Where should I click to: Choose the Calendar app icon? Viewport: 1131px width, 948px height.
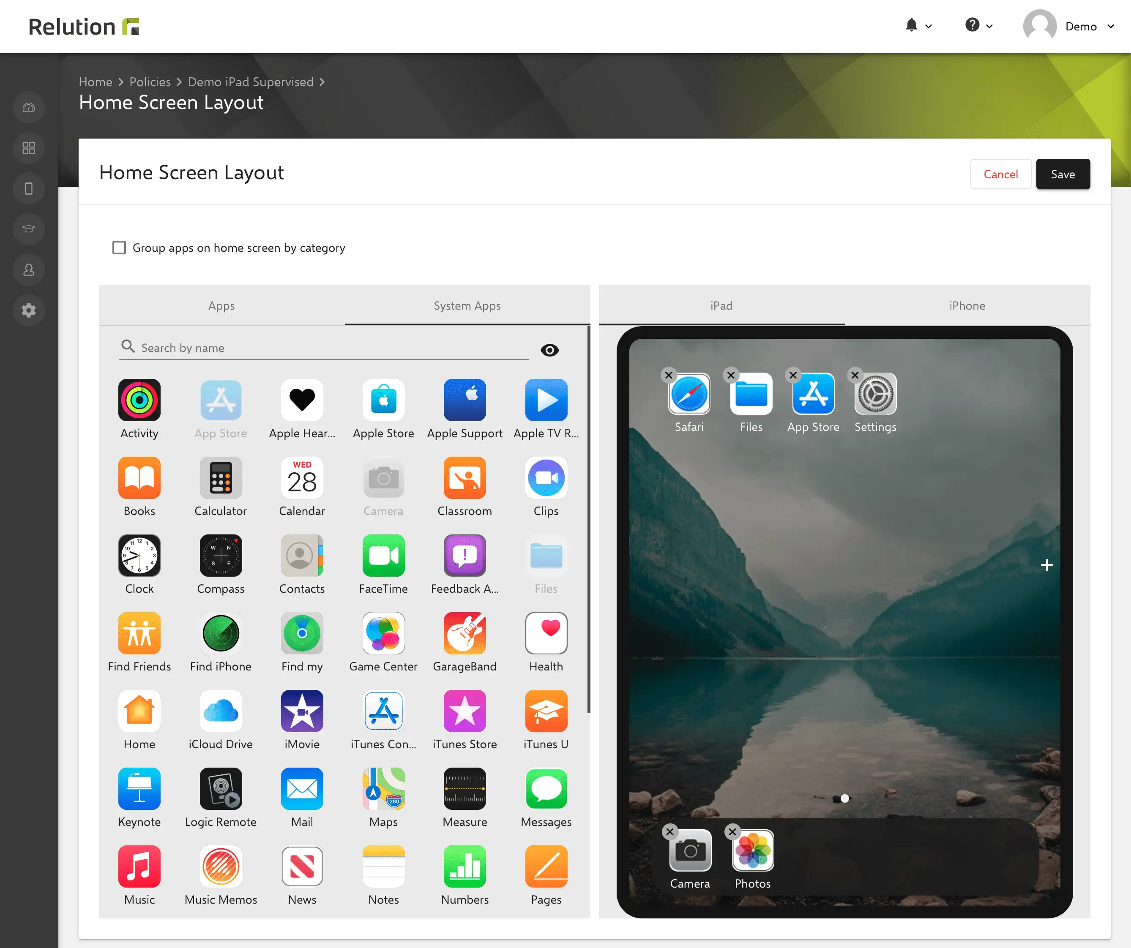[x=302, y=477]
